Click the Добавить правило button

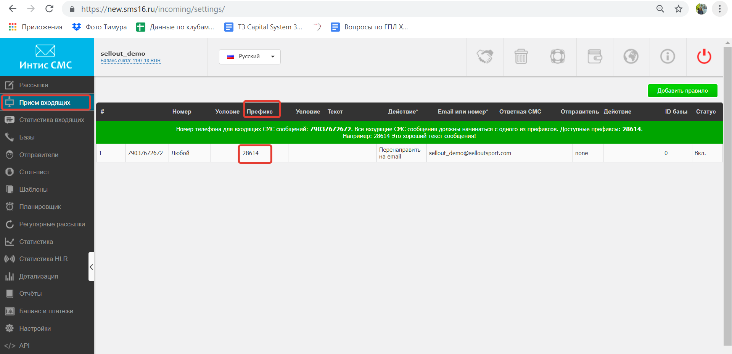(682, 91)
